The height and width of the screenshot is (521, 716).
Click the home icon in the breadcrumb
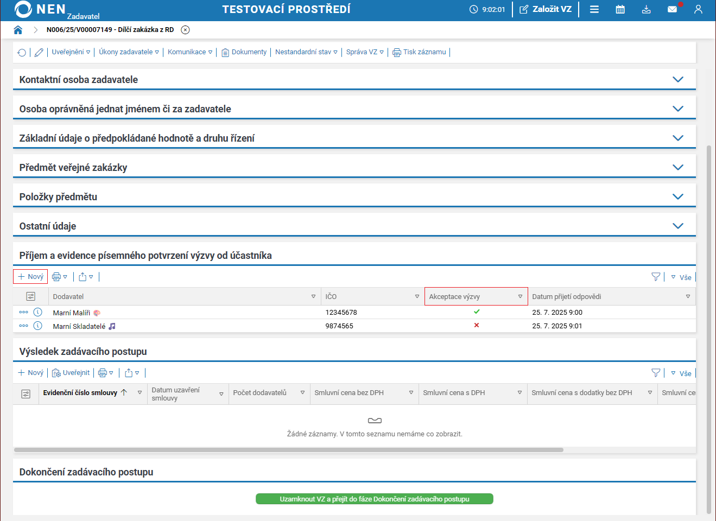click(x=18, y=30)
